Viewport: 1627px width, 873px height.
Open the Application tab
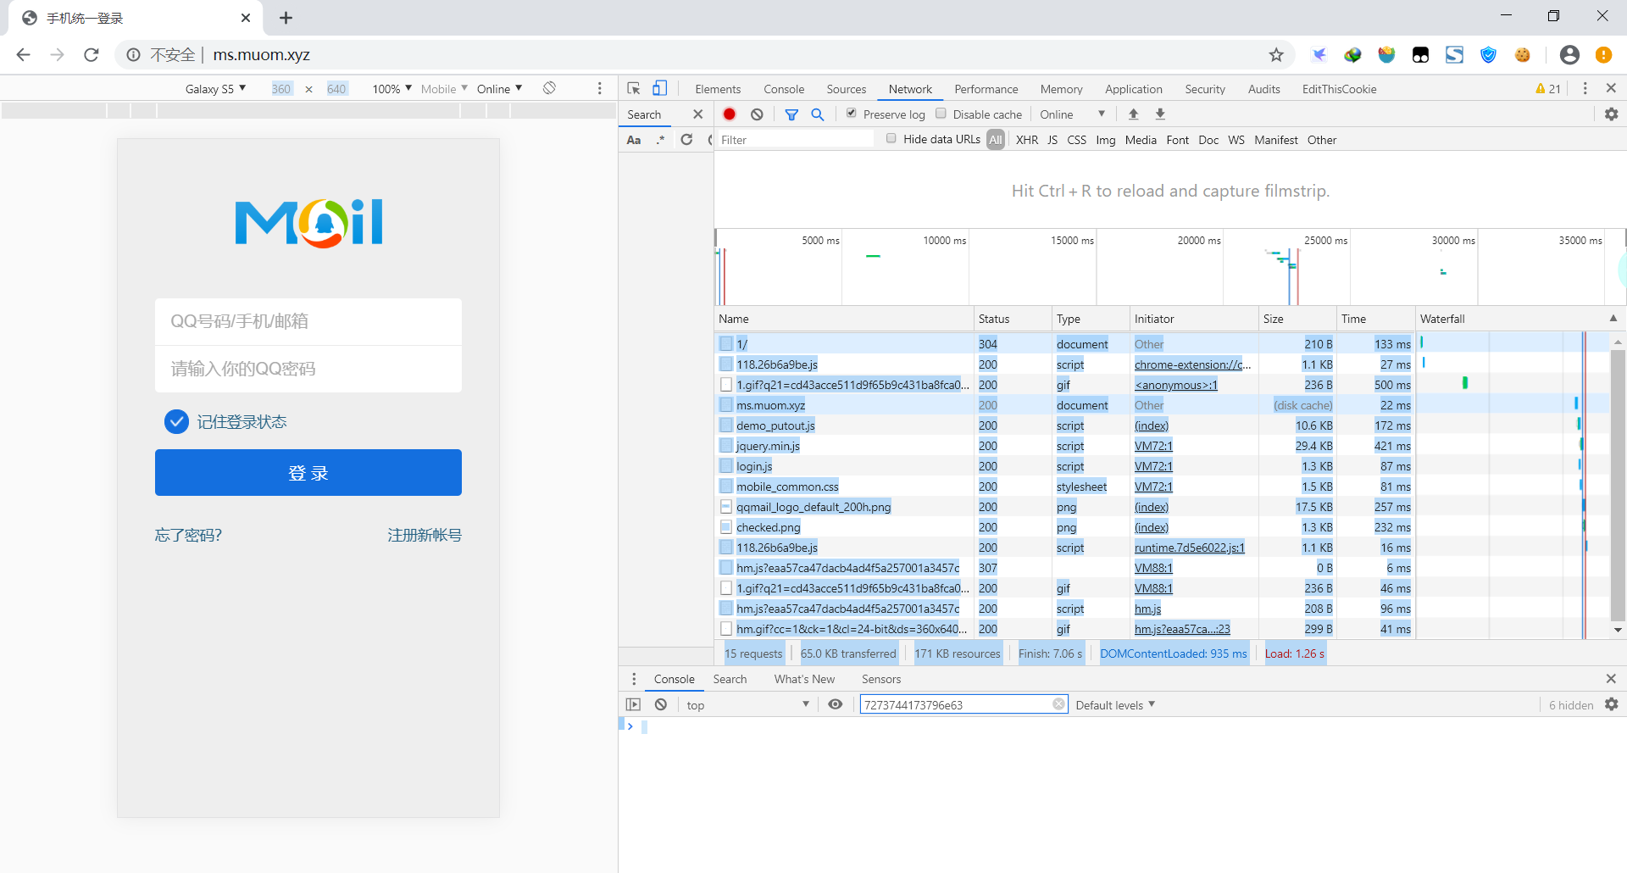click(x=1134, y=89)
